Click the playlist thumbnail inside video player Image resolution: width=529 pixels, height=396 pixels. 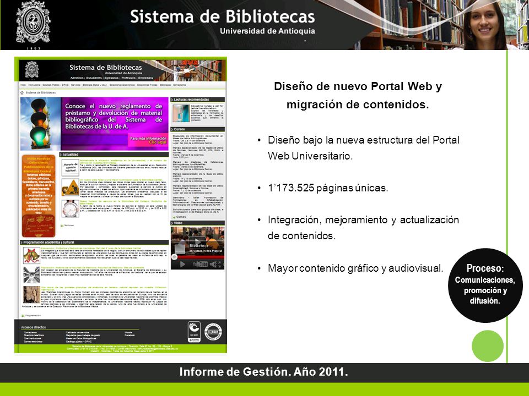coord(180,249)
